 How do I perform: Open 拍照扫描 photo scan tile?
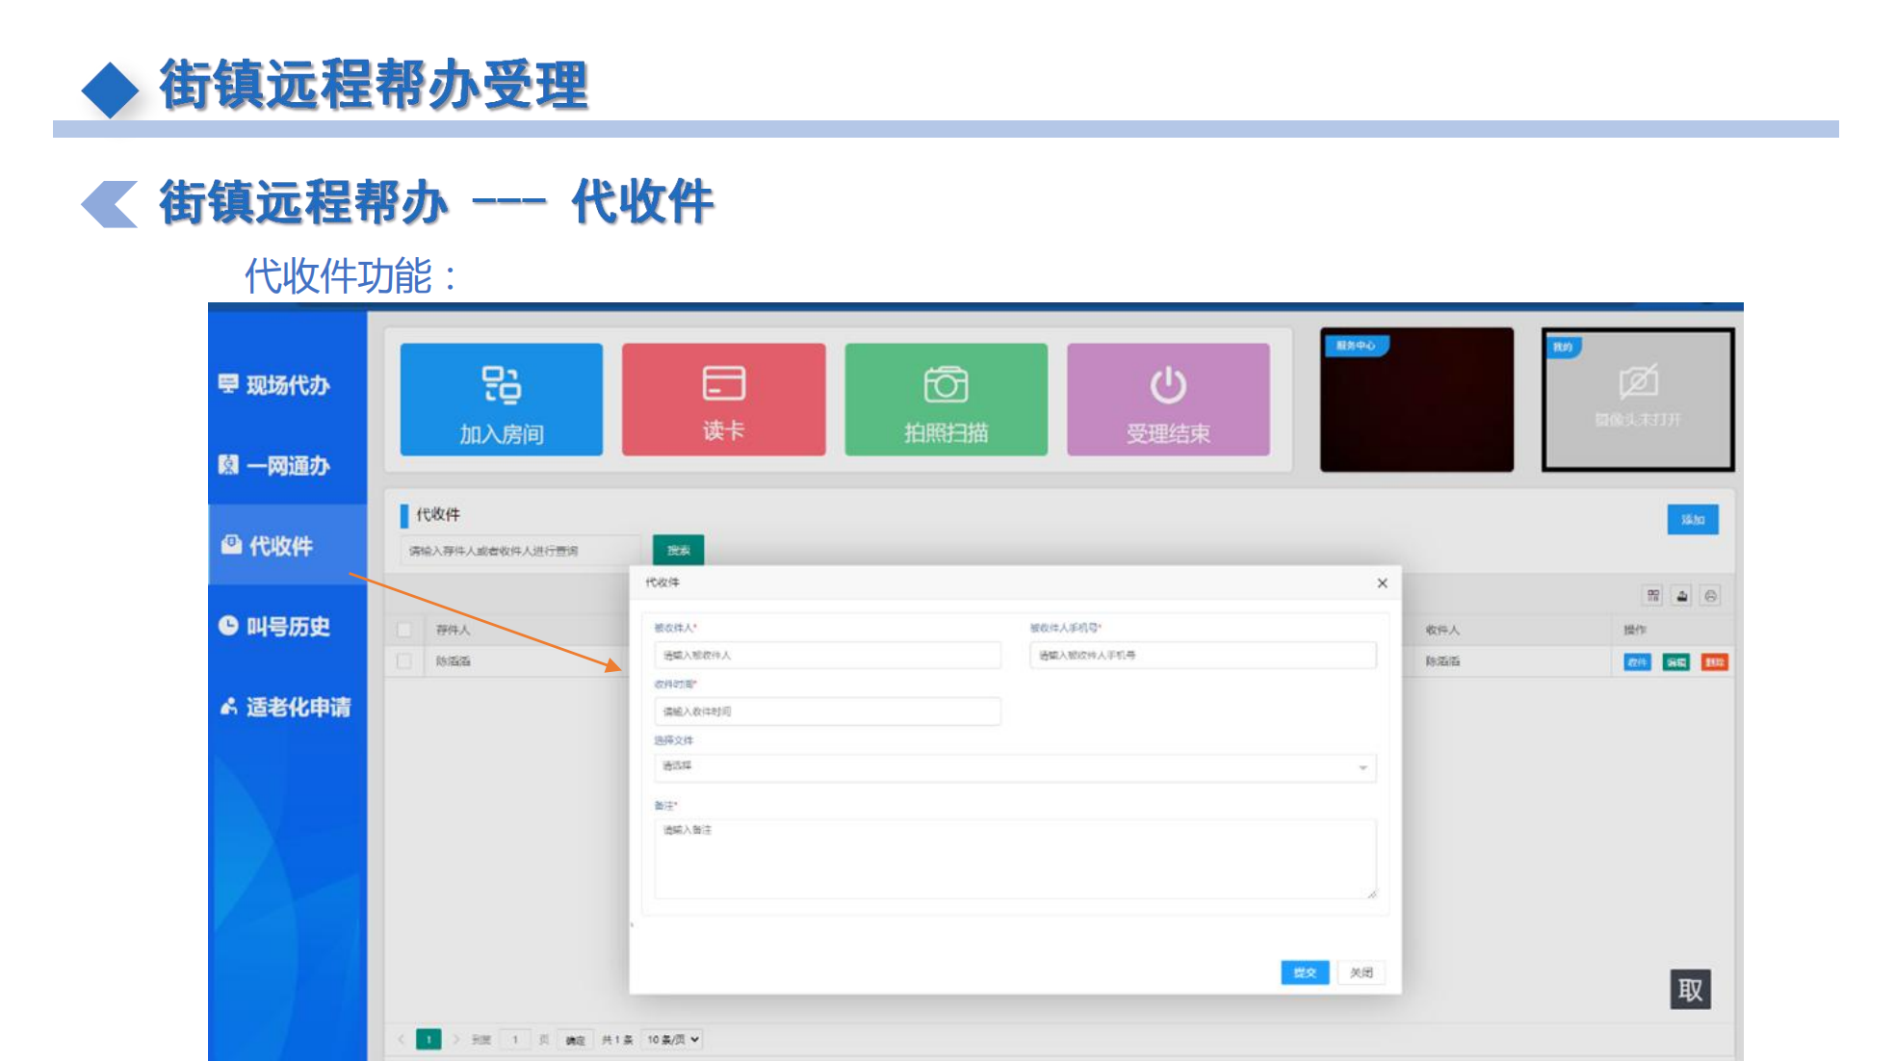(x=946, y=400)
